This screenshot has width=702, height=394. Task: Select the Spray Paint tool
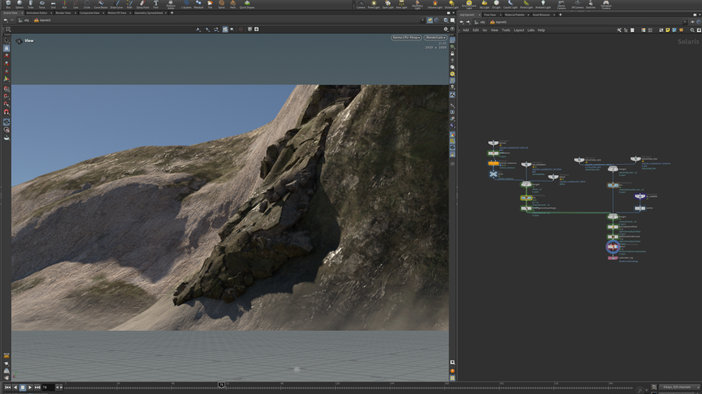point(143,5)
